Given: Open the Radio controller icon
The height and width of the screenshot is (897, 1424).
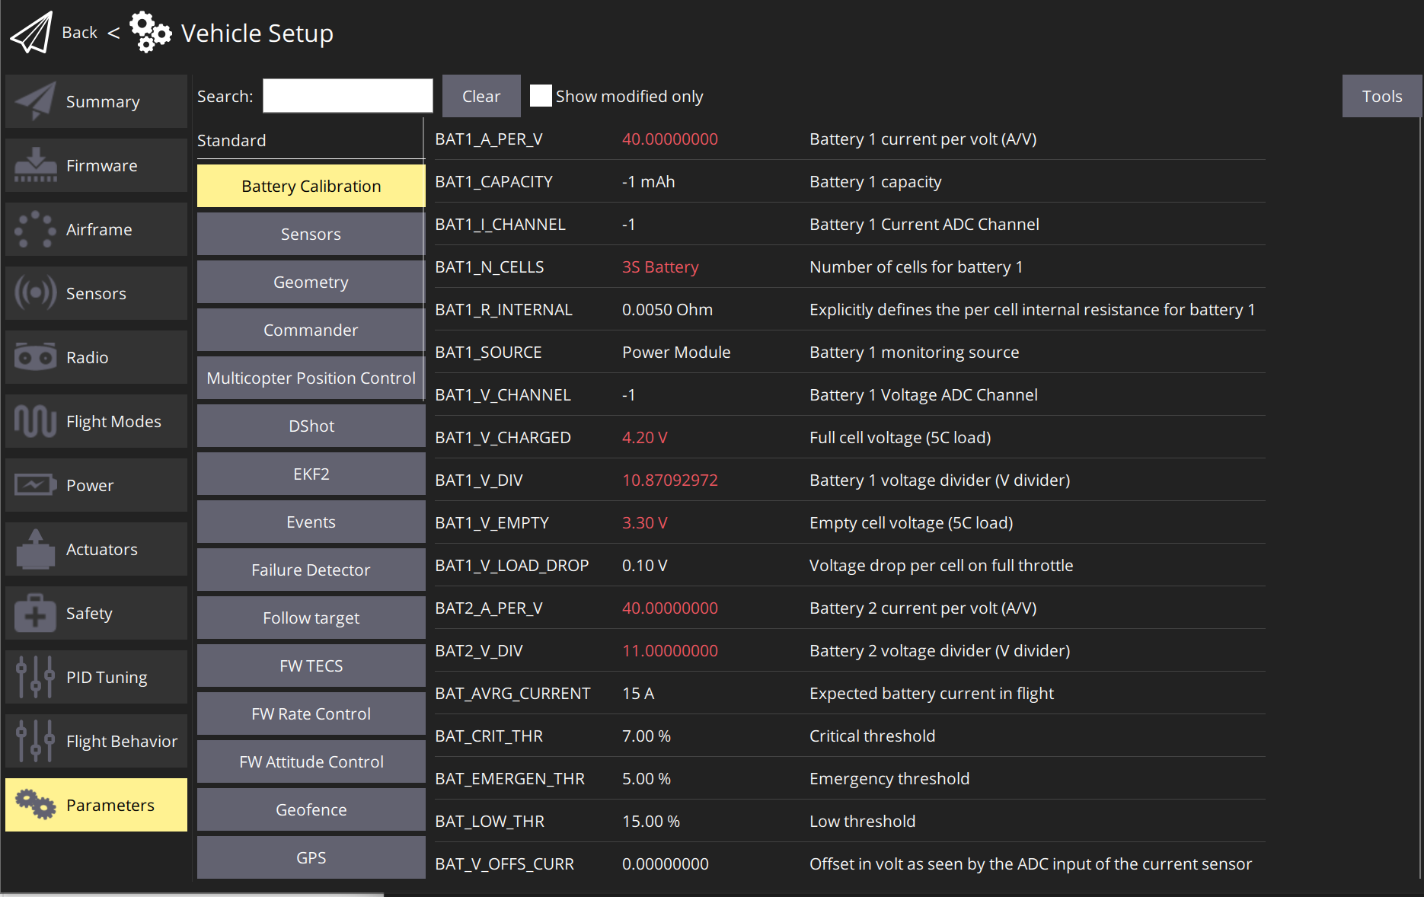Looking at the screenshot, I should pyautogui.click(x=35, y=357).
